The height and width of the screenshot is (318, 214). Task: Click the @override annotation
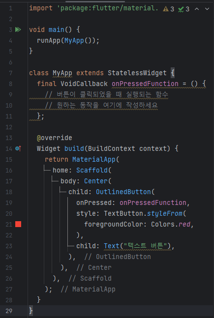[55, 138]
